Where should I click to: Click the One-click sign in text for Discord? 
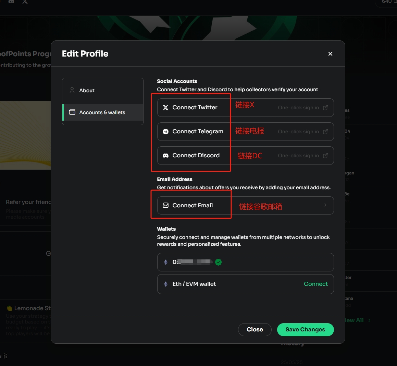tap(298, 156)
